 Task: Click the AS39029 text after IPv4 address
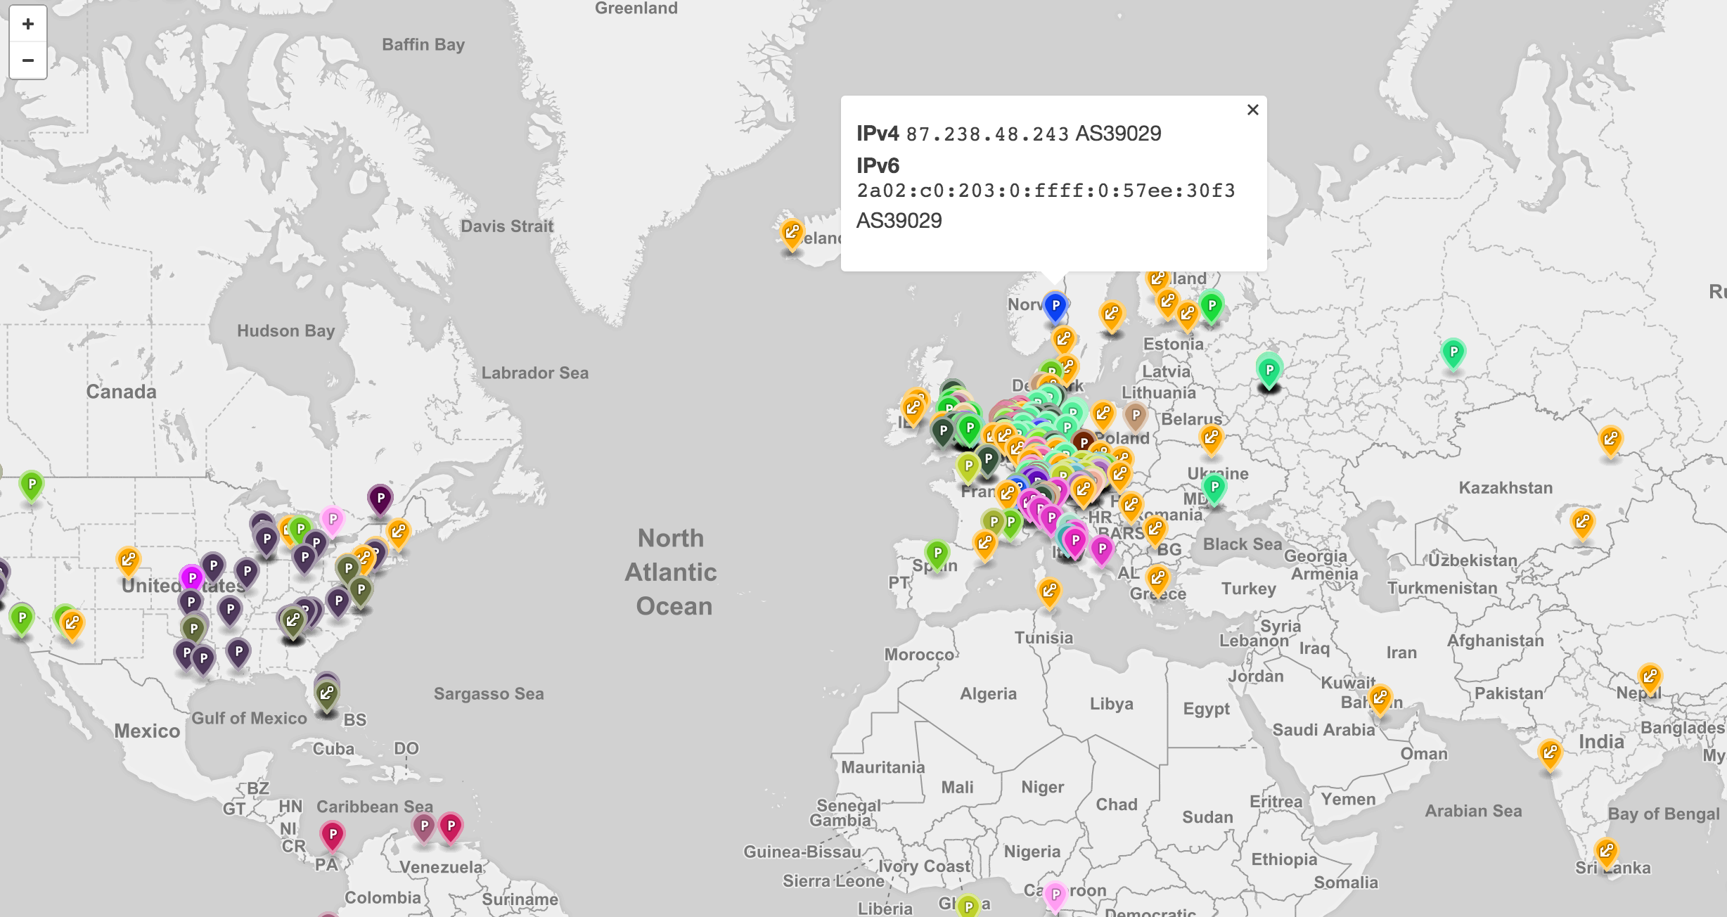point(1118,134)
